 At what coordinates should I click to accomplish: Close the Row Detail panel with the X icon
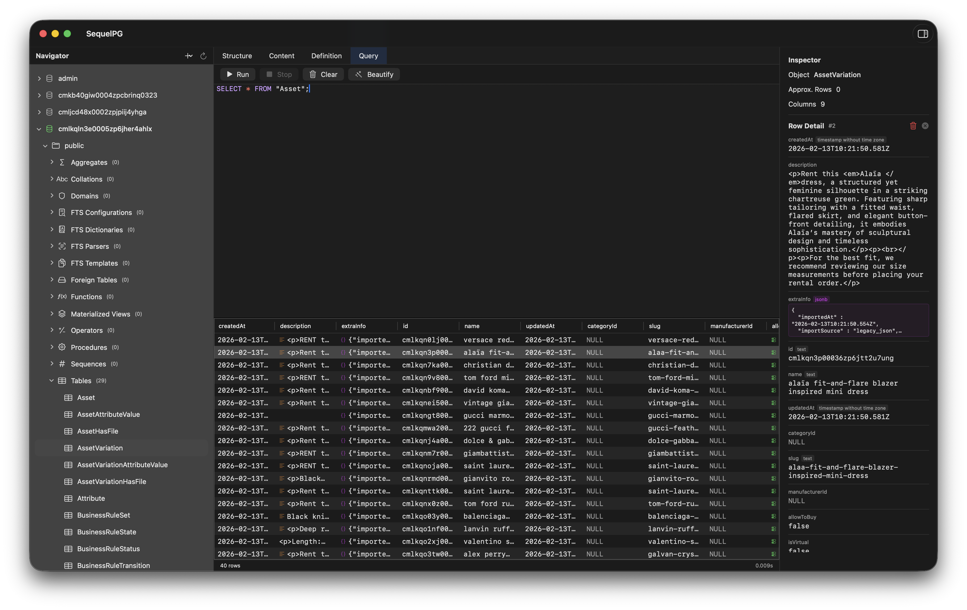tap(925, 125)
